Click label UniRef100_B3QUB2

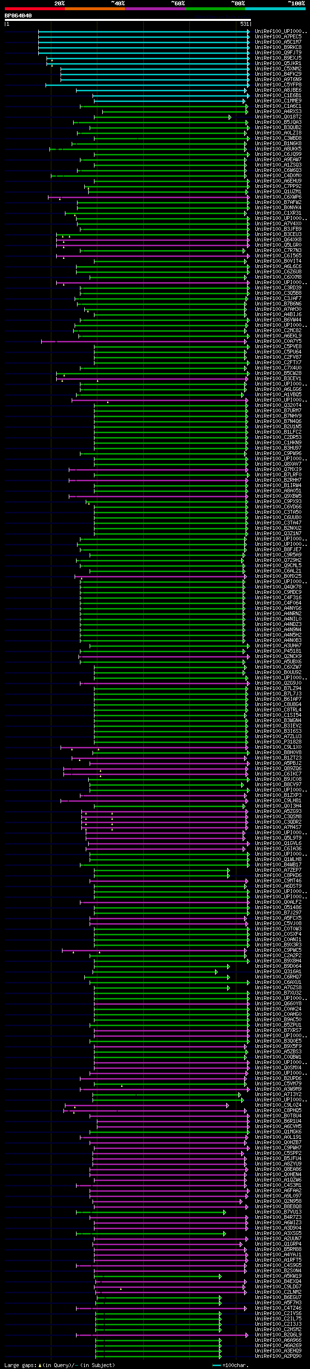click(x=278, y=128)
